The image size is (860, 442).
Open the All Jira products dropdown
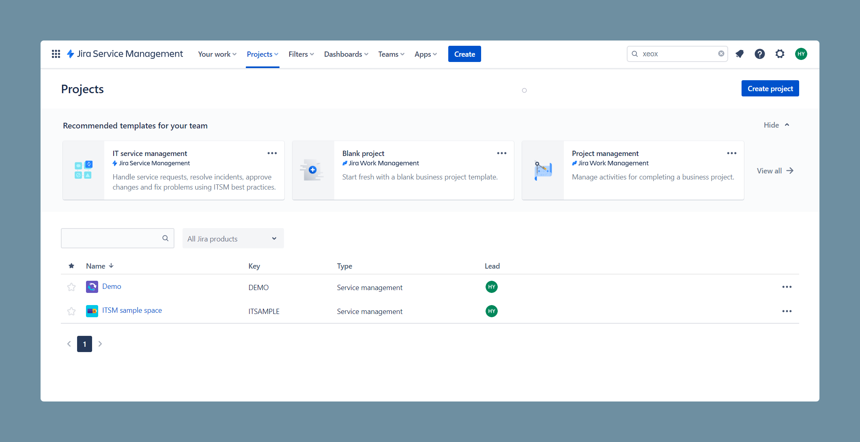click(x=233, y=238)
